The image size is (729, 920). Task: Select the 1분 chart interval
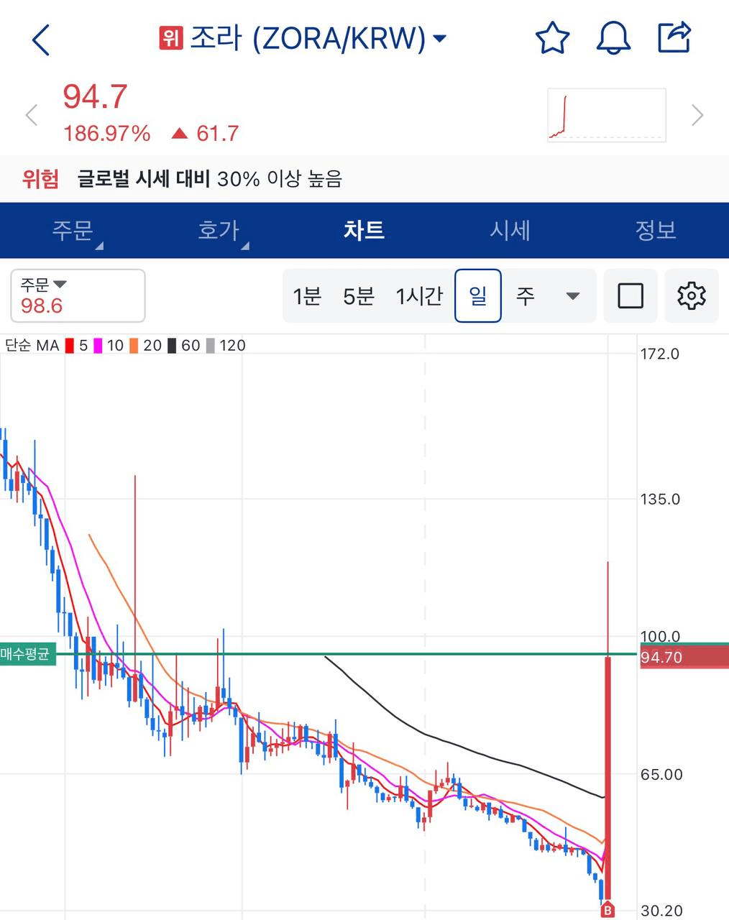pyautogui.click(x=307, y=295)
